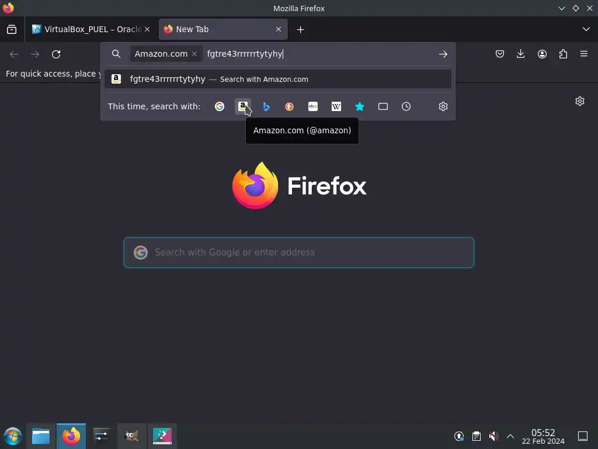Open clock showing 05:52
This screenshot has height=449, width=598.
pyautogui.click(x=543, y=436)
